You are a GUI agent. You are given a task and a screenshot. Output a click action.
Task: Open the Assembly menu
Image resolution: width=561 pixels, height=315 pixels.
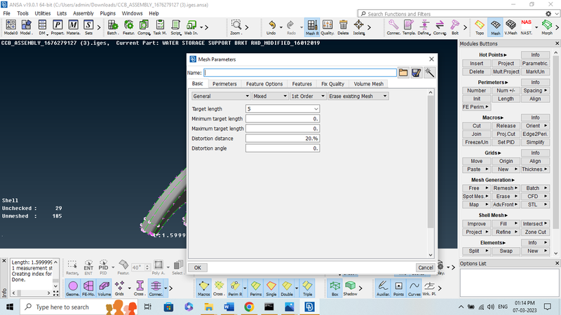pyautogui.click(x=83, y=13)
